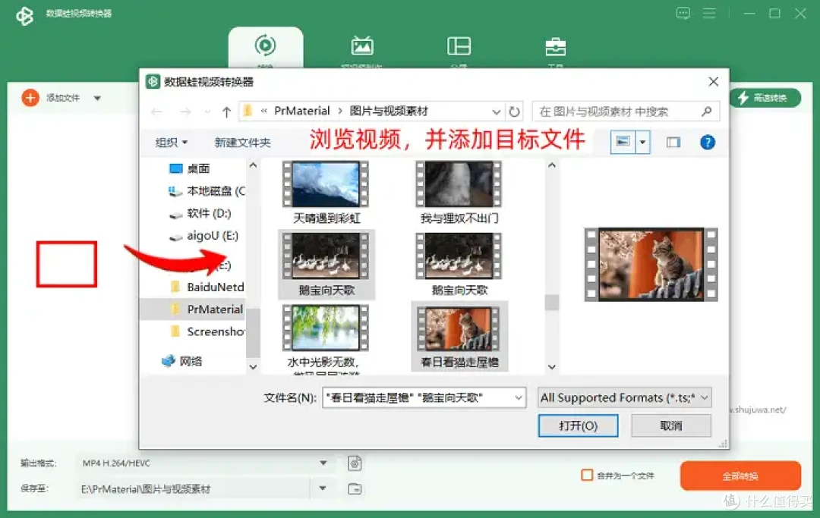Open output format MP4 H.264/HEVC dropdown
The image size is (820, 518).
(x=205, y=463)
